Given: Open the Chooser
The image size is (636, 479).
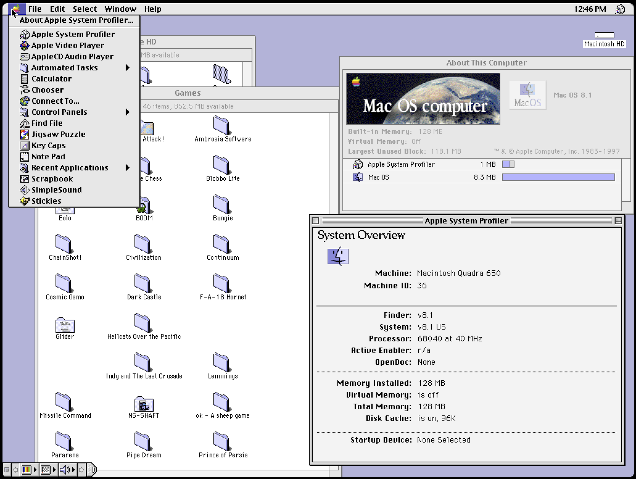Looking at the screenshot, I should 47,90.
